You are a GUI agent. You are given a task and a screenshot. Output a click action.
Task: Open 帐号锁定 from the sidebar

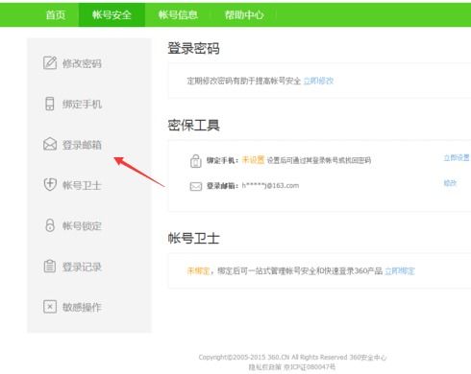pos(82,225)
